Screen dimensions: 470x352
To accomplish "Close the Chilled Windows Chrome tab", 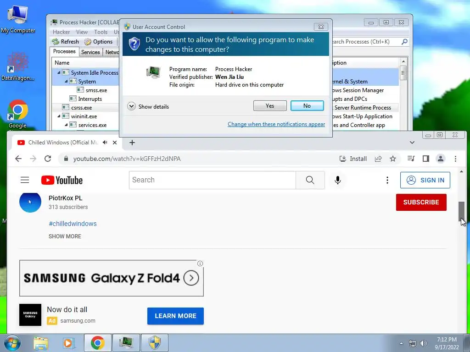I will pos(114,143).
